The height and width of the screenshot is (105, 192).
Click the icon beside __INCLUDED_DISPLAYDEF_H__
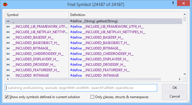(8, 59)
